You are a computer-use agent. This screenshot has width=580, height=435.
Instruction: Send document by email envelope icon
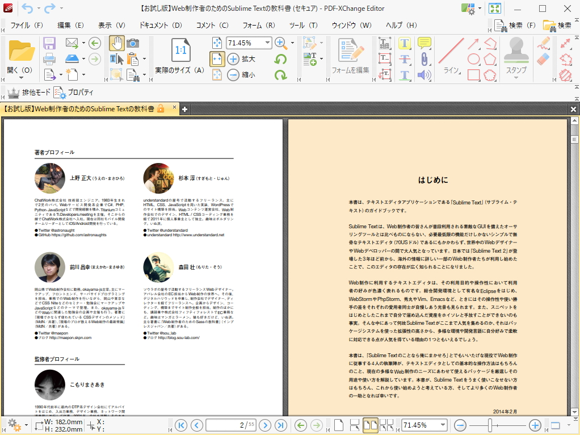[72, 43]
